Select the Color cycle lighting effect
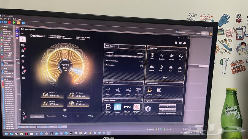This screenshot has height=139, width=248. pyautogui.click(x=180, y=57)
